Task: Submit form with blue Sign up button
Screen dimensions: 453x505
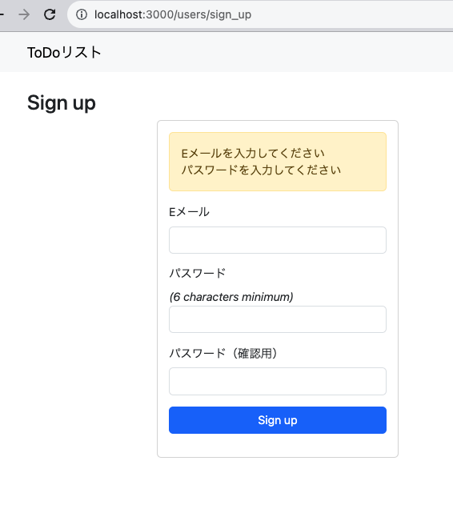Action: 278,420
